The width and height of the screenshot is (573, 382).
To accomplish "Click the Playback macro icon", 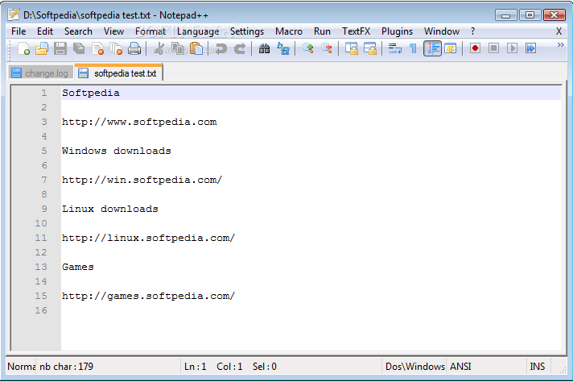I will point(512,48).
